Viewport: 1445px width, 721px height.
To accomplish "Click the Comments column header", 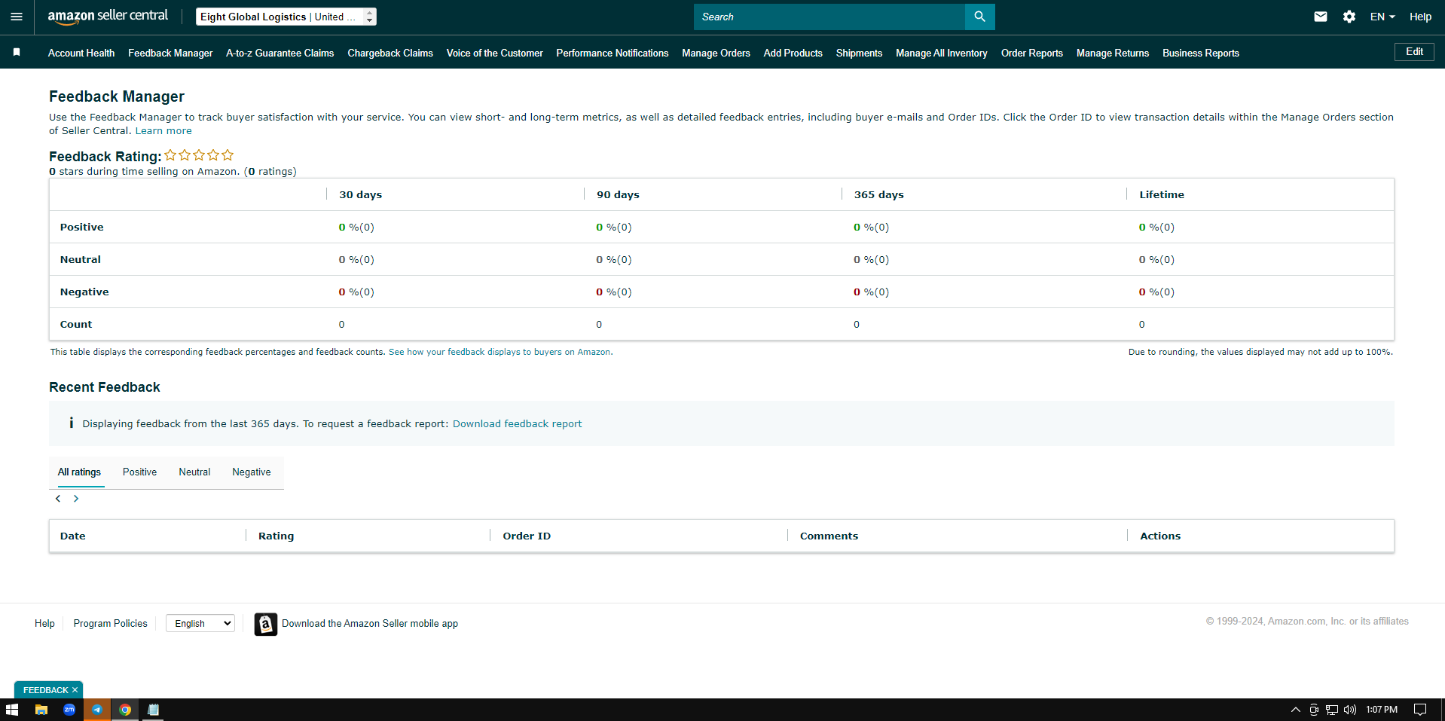I will (829, 536).
